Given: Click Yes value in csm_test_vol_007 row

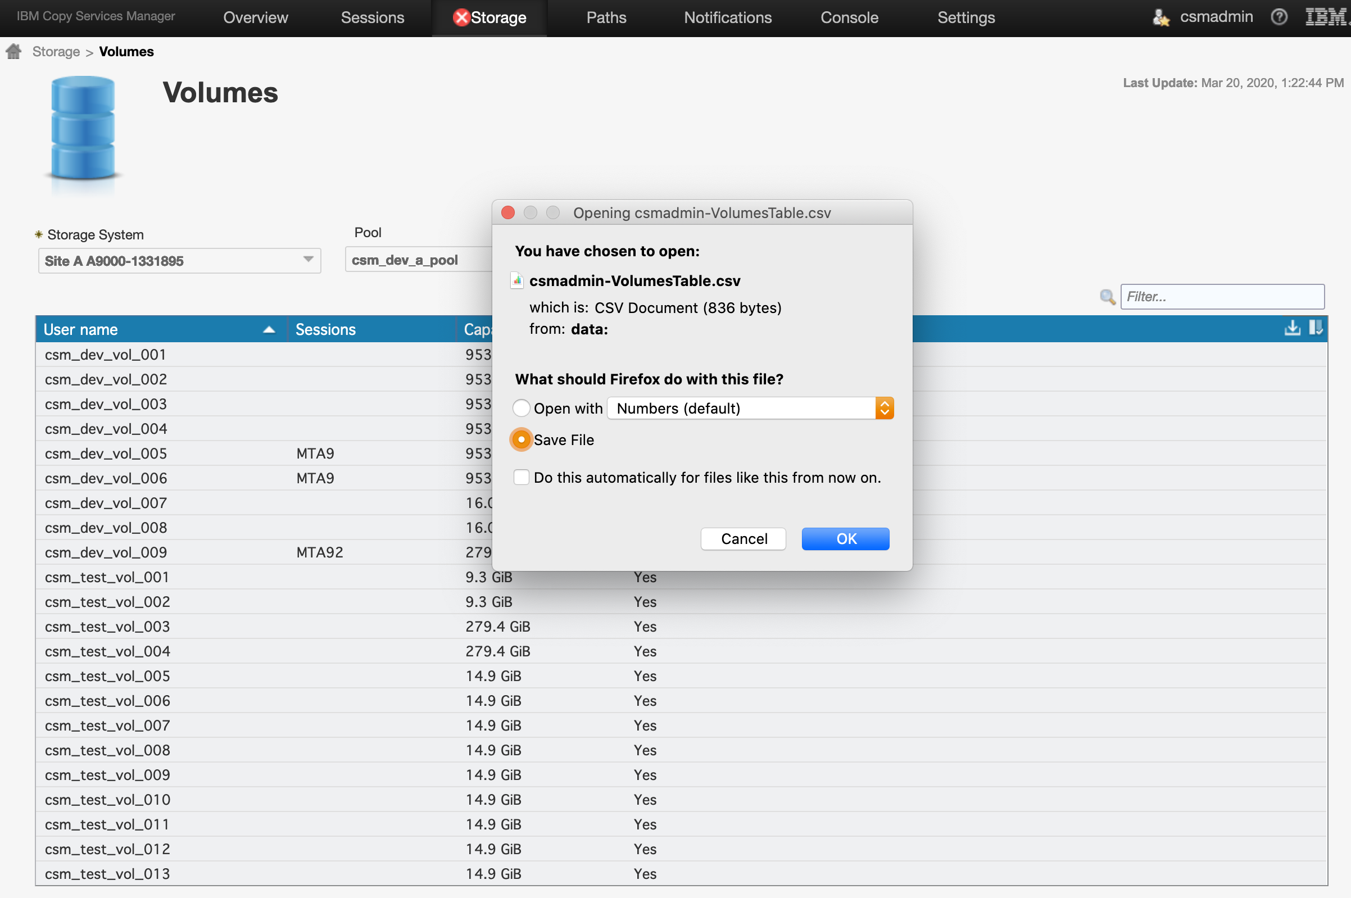Looking at the screenshot, I should 645,725.
